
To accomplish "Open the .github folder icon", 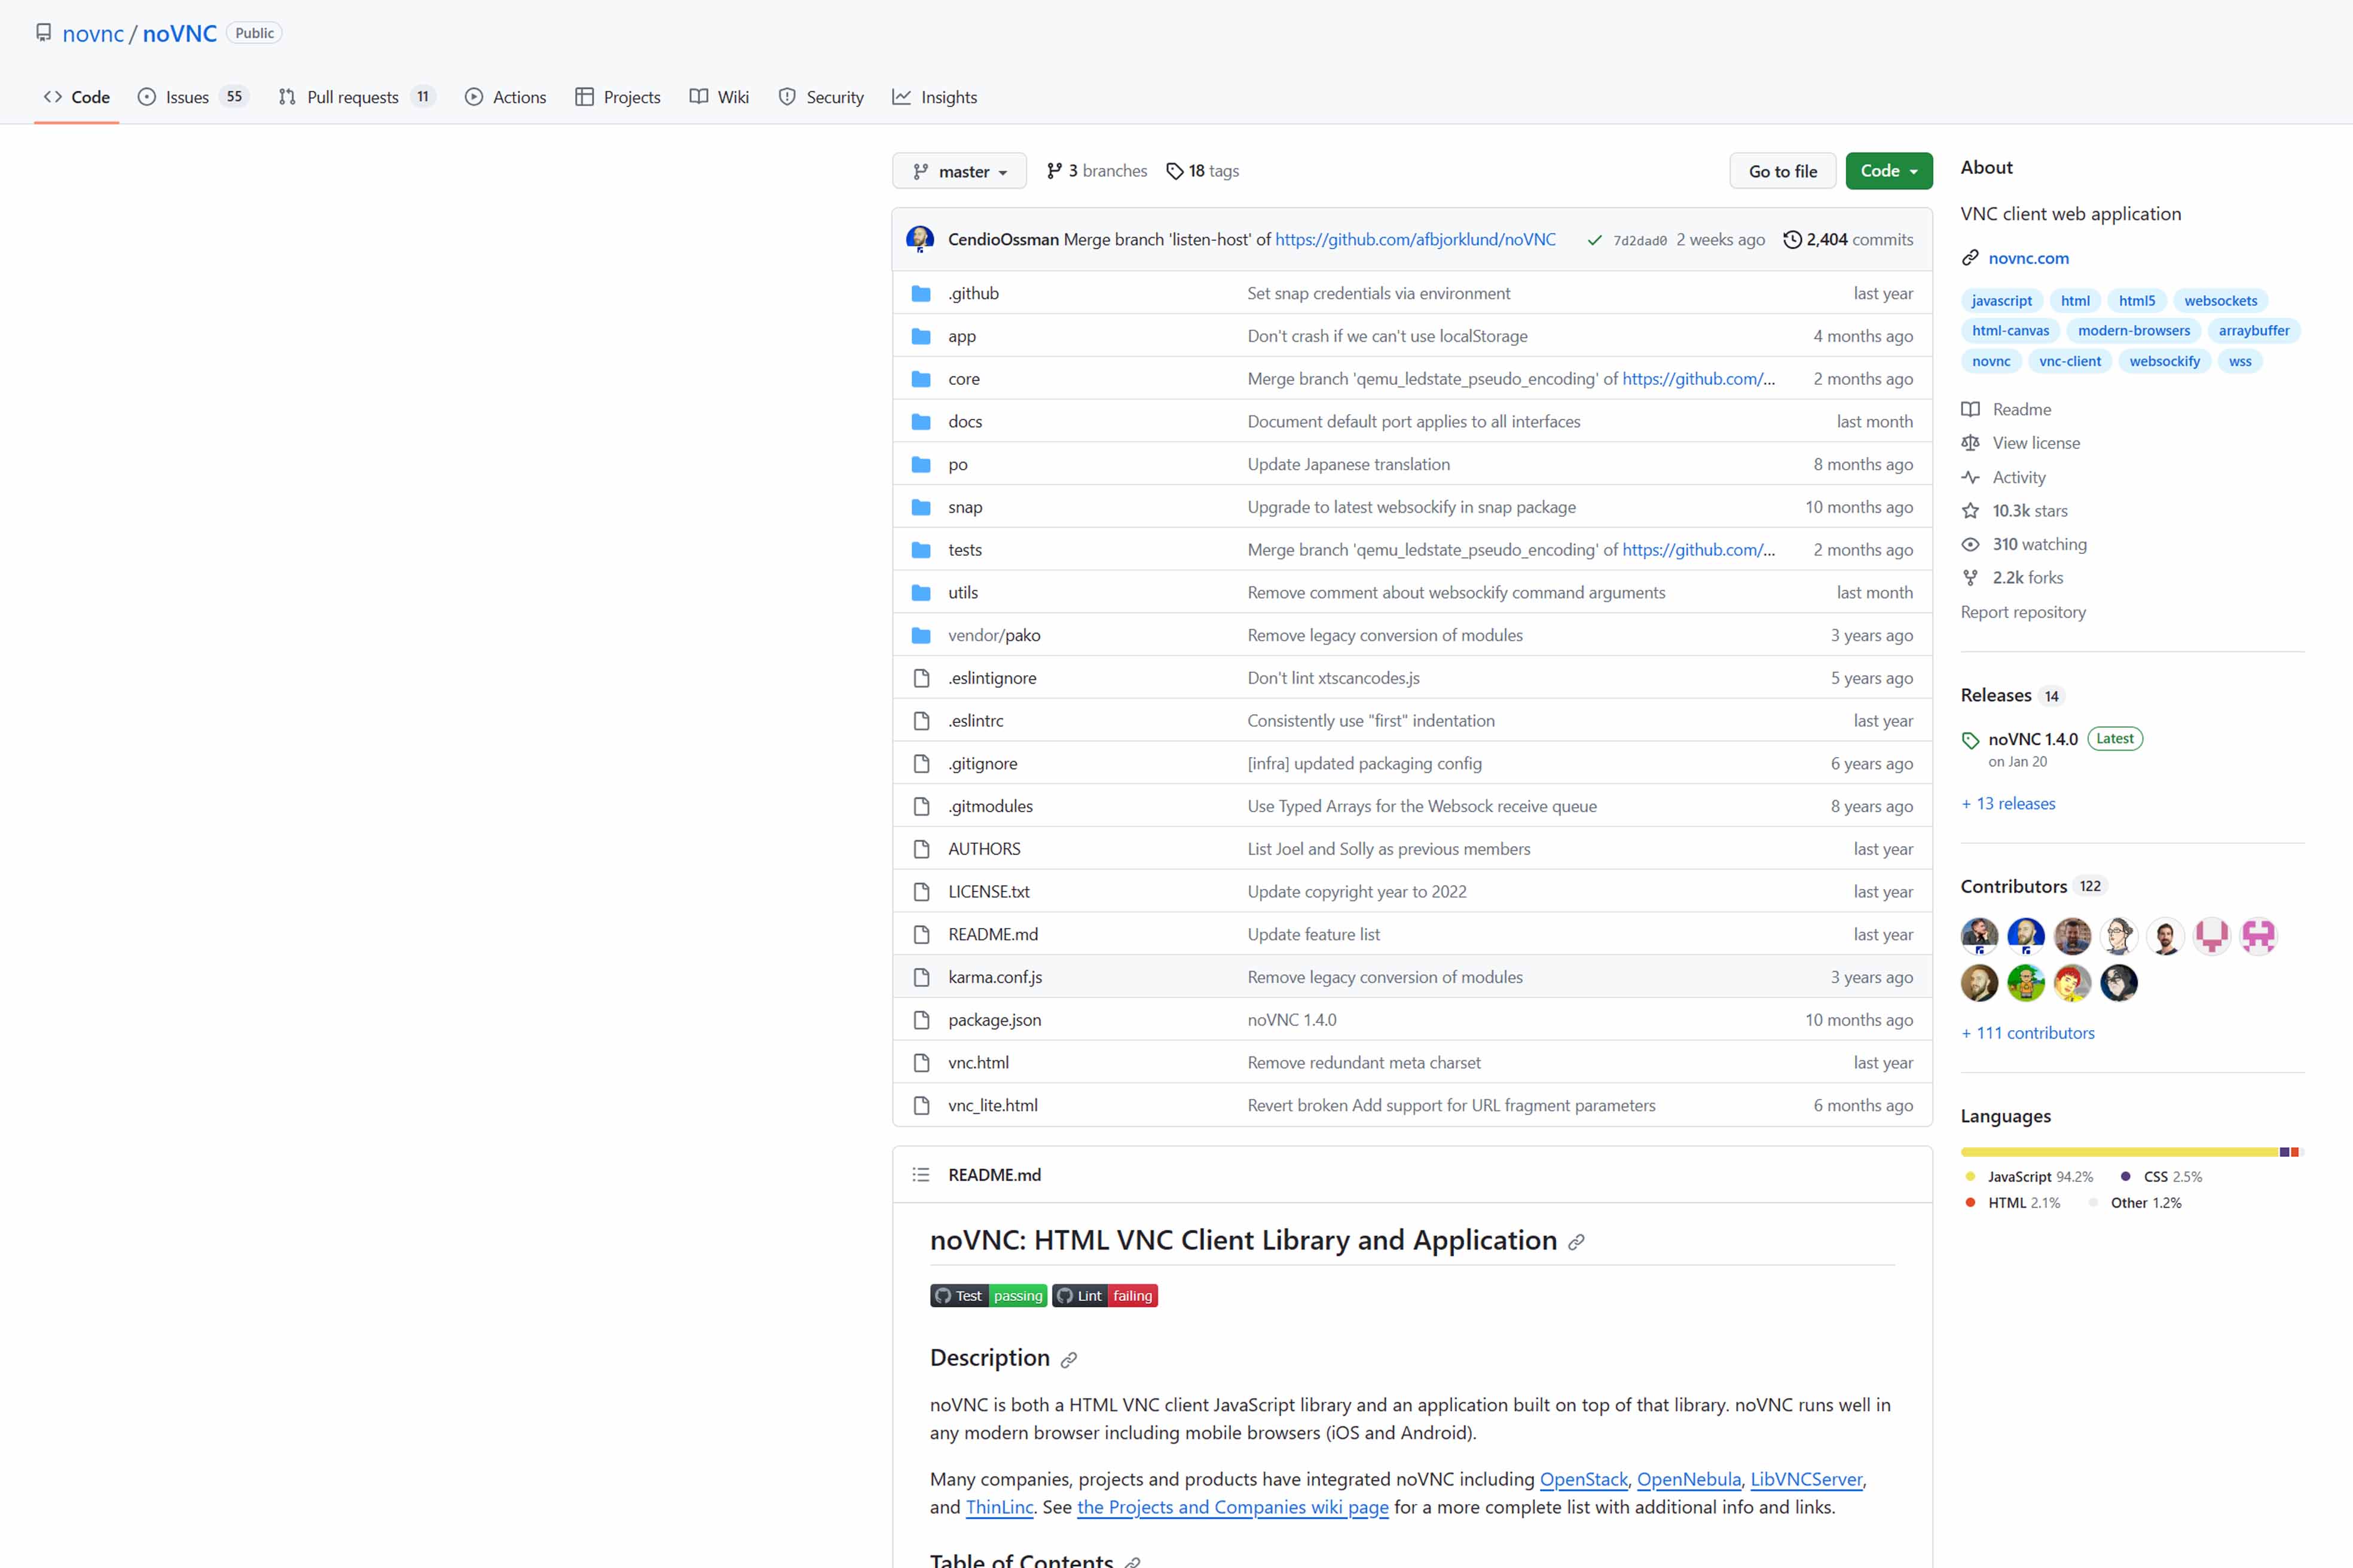I will [x=921, y=293].
